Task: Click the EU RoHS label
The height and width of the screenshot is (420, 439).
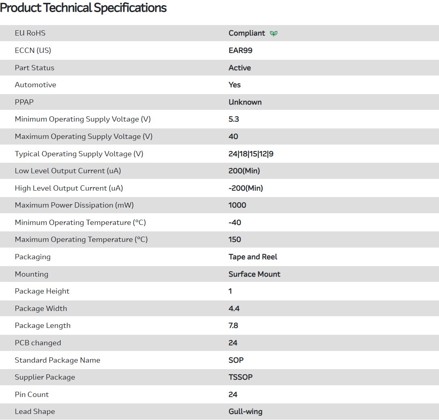Action: [x=30, y=33]
